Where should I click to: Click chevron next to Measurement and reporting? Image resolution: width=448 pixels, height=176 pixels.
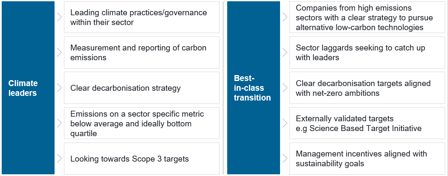click(59, 53)
